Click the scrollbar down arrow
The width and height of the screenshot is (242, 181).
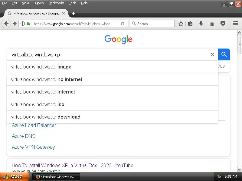pos(239,170)
